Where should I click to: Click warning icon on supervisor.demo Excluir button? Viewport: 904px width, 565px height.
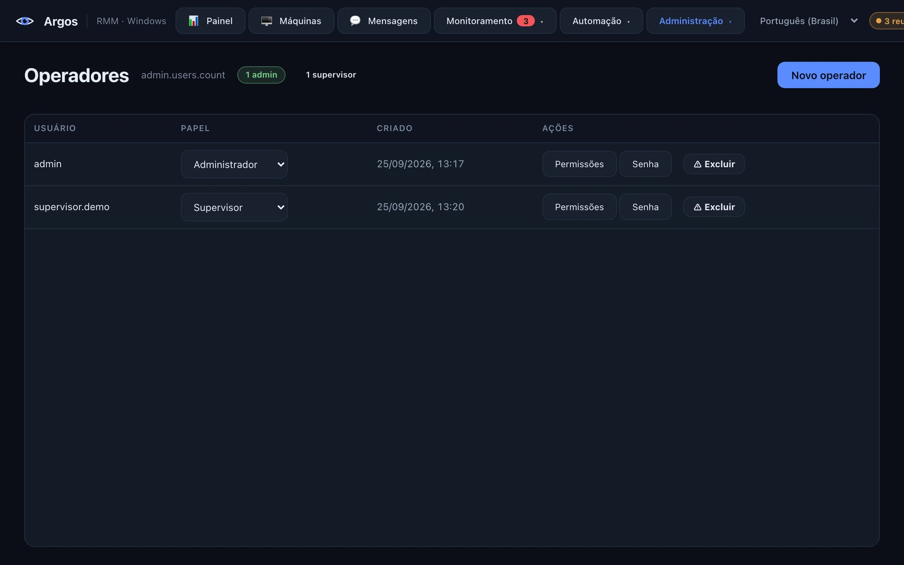(x=698, y=207)
